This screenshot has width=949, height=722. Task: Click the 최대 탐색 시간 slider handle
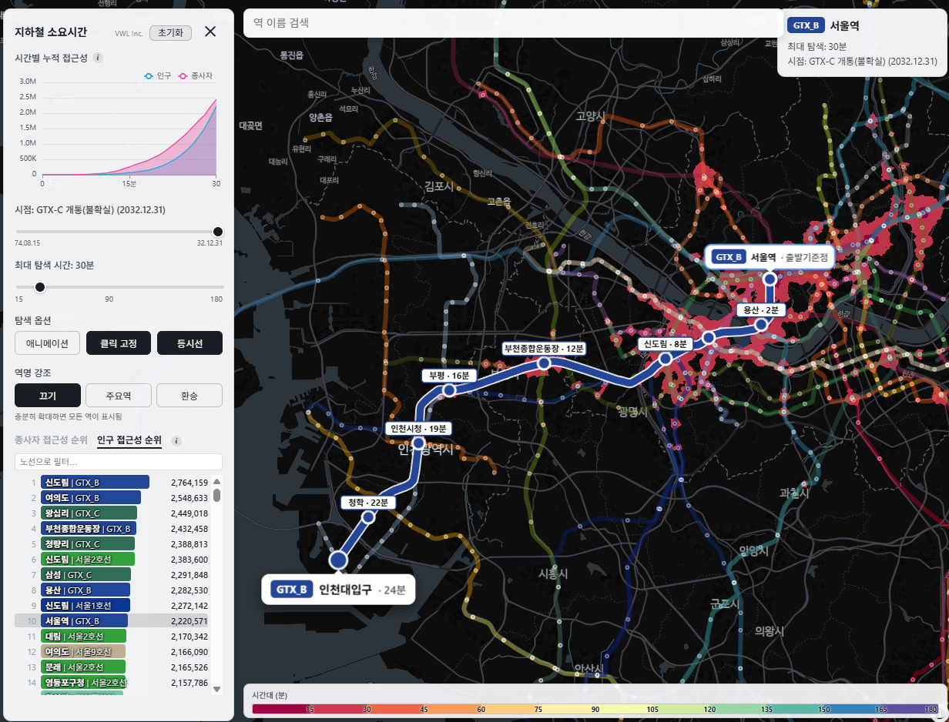(40, 287)
